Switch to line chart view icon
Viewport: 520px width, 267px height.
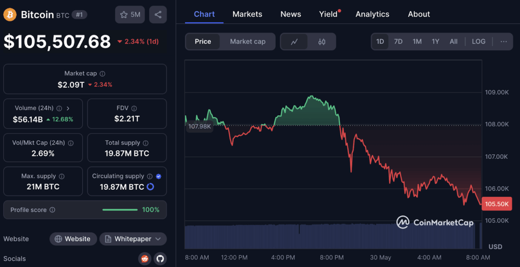(295, 42)
